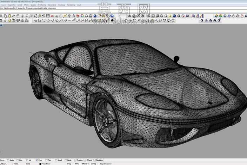Open the Mesh menu
This screenshot has height=165, width=247.
(26, 5)
